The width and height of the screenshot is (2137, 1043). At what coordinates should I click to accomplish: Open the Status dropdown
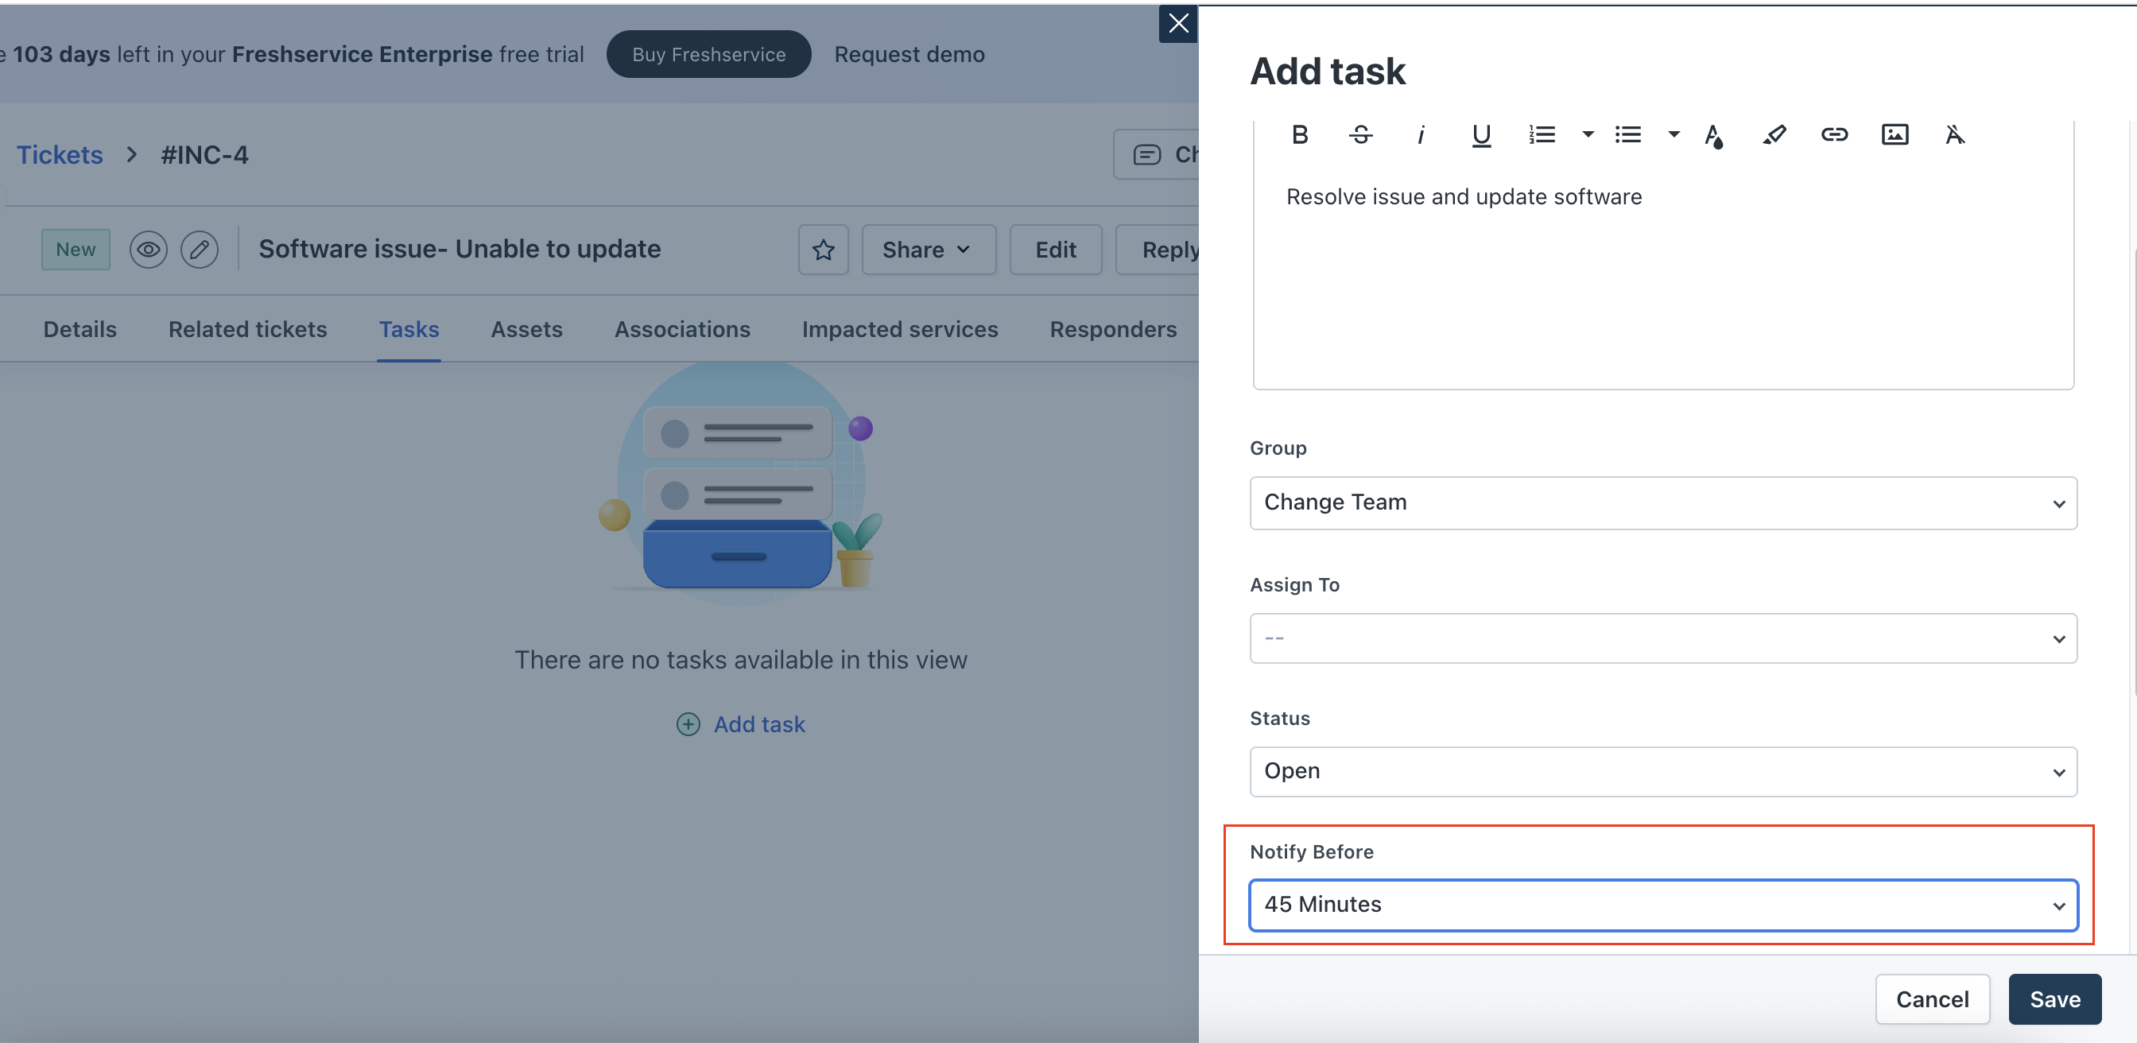point(1662,772)
